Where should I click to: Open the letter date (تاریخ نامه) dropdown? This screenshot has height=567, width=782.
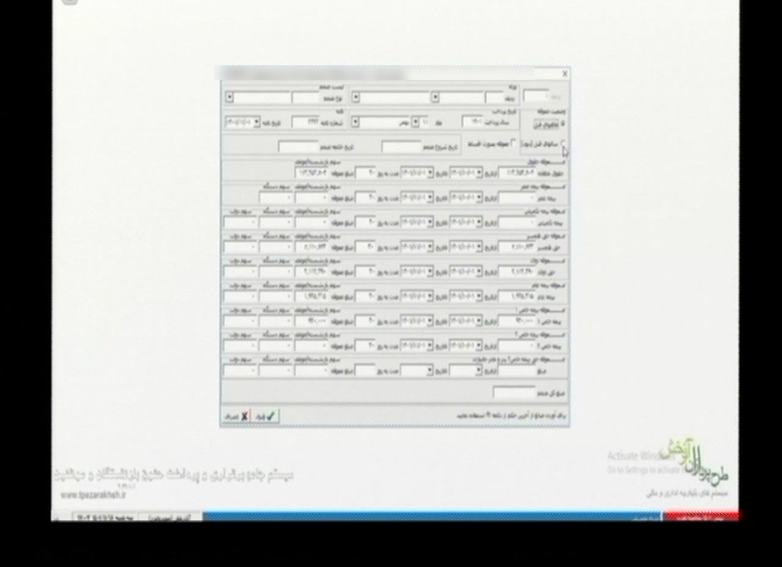257,122
